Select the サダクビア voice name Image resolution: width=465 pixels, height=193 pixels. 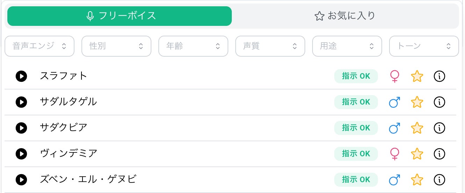pos(64,128)
